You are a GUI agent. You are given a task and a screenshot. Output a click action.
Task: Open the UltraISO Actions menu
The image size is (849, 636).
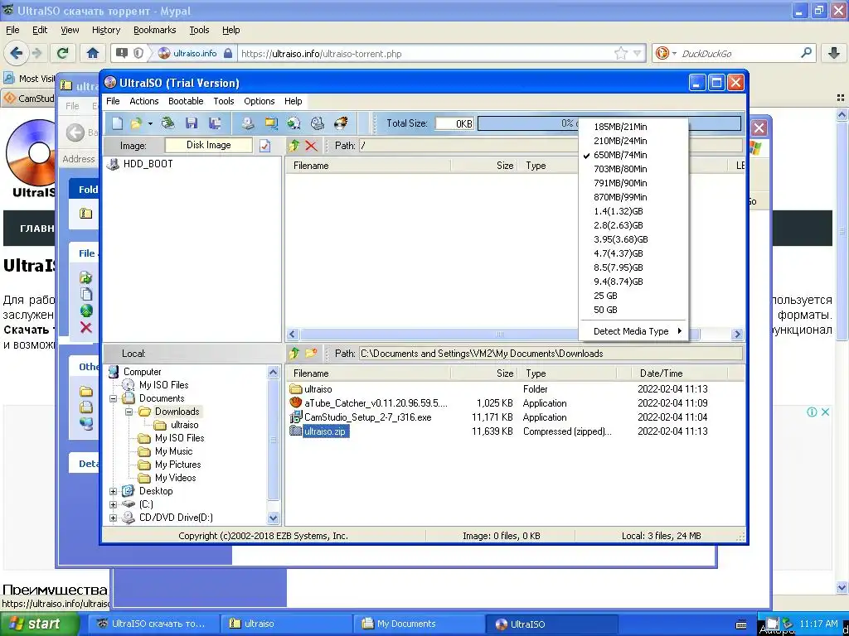pos(143,101)
